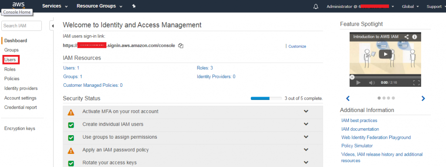446x167 pixels.
Task: Open the Resource Groups dropdown
Action: pos(99,6)
